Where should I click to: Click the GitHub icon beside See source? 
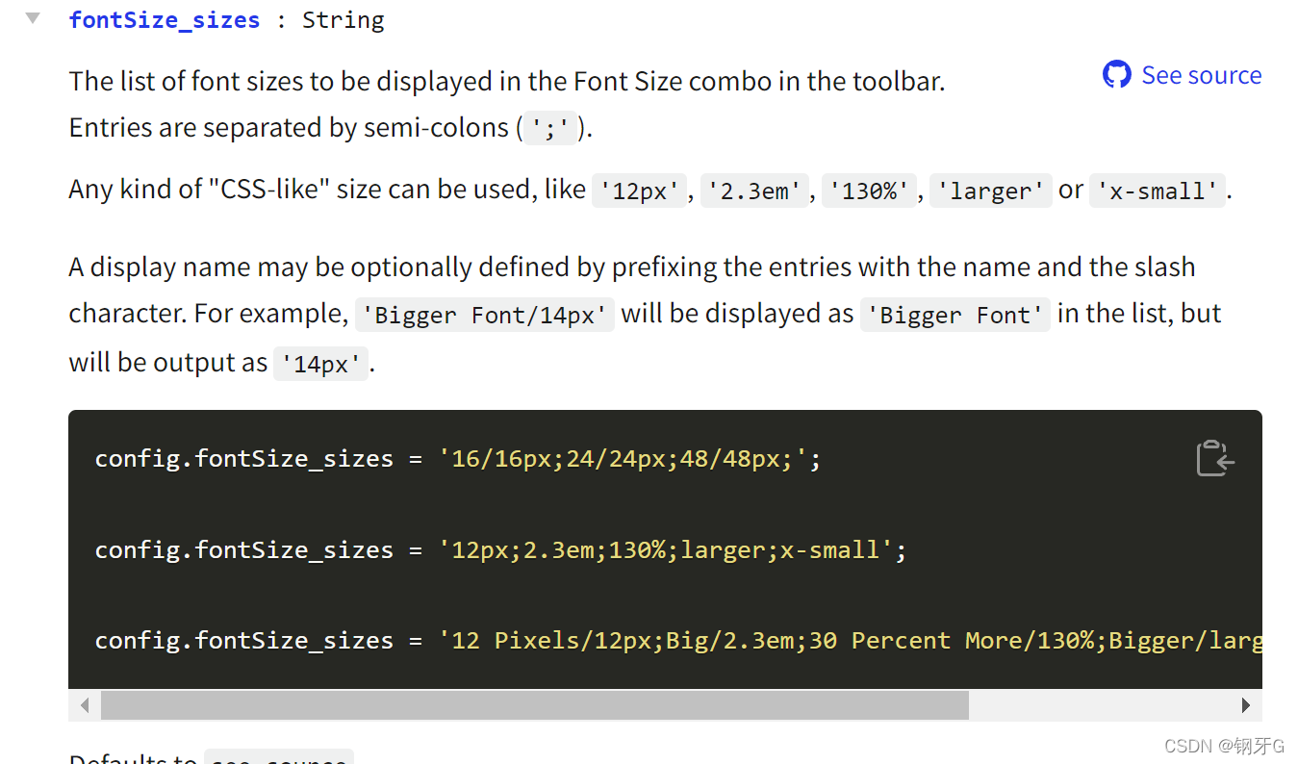pyautogui.click(x=1117, y=75)
